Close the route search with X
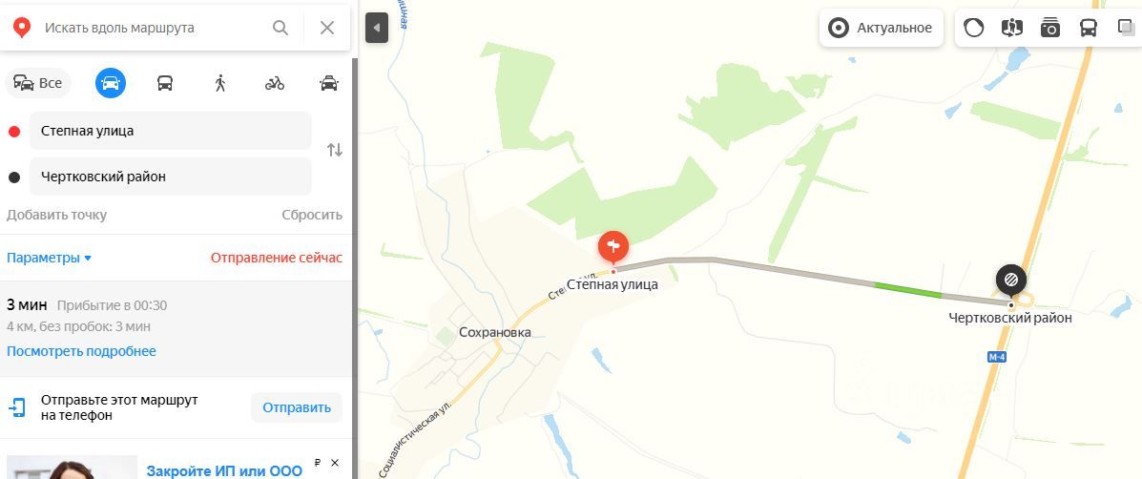 pos(327,28)
